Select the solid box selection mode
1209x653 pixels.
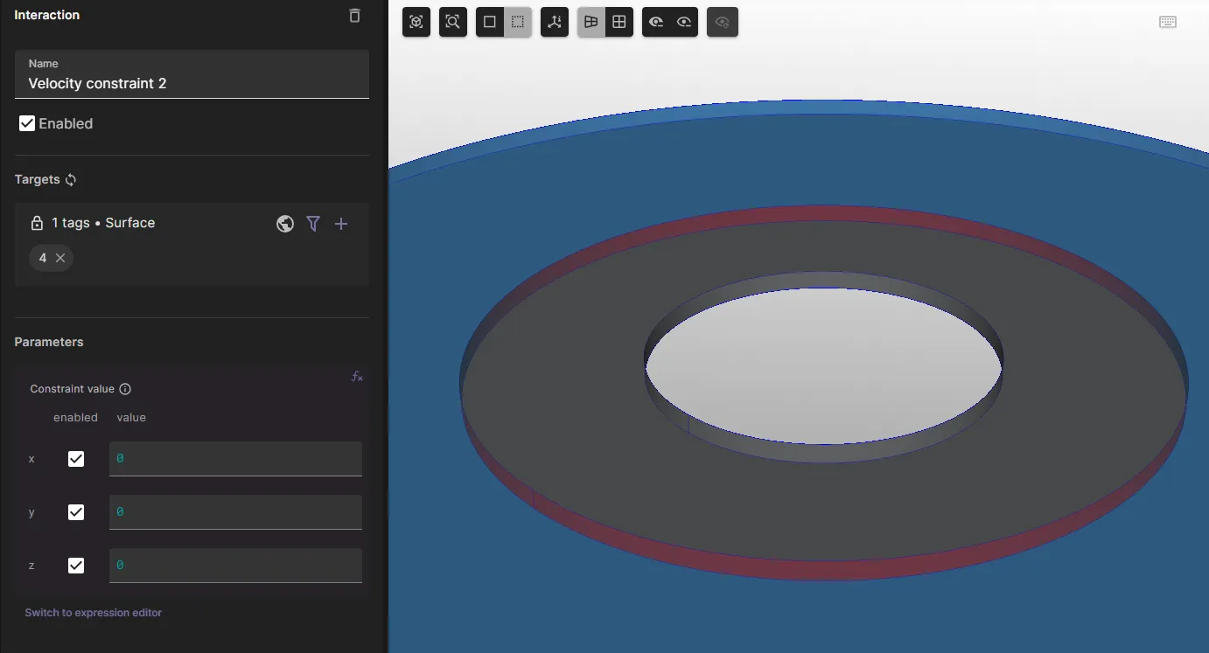(490, 22)
